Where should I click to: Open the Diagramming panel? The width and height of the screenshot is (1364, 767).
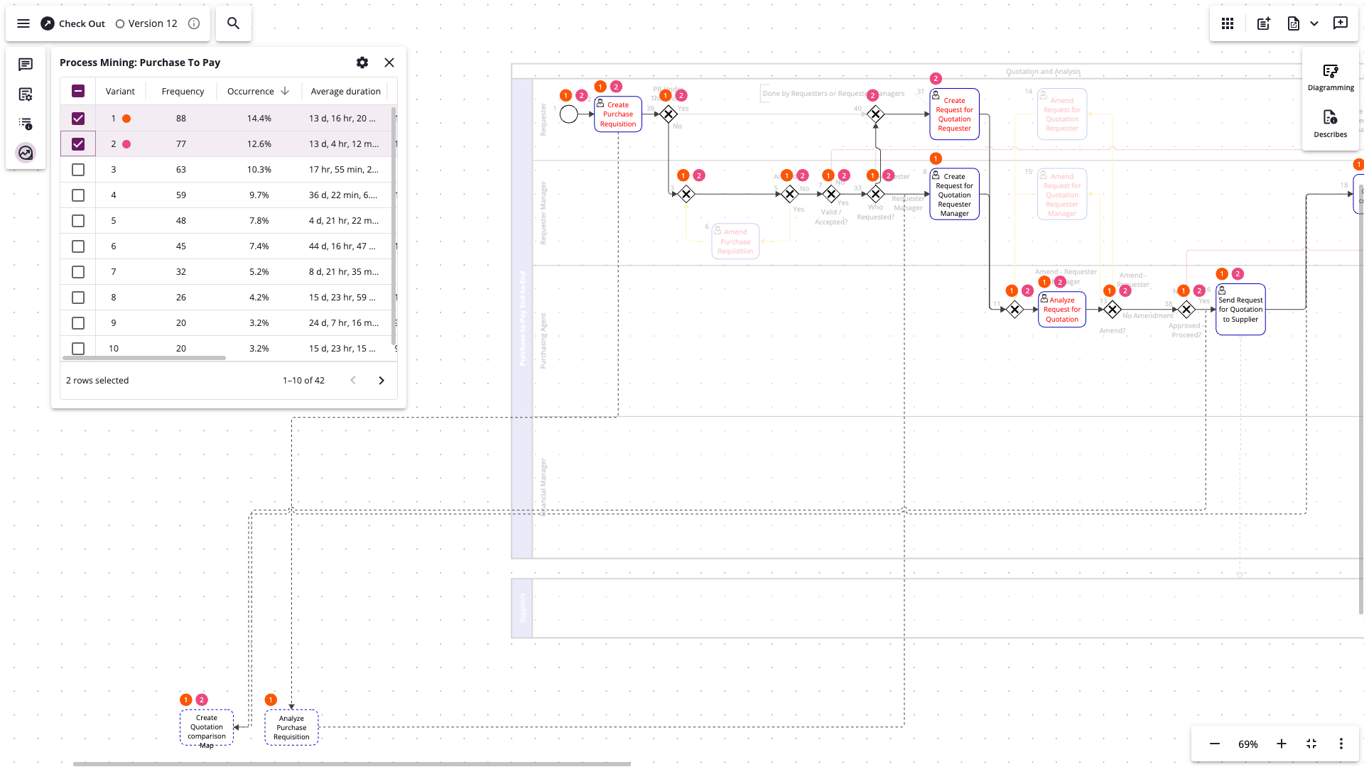1331,77
